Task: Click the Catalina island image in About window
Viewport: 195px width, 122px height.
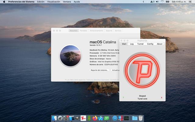Action: click(70, 56)
